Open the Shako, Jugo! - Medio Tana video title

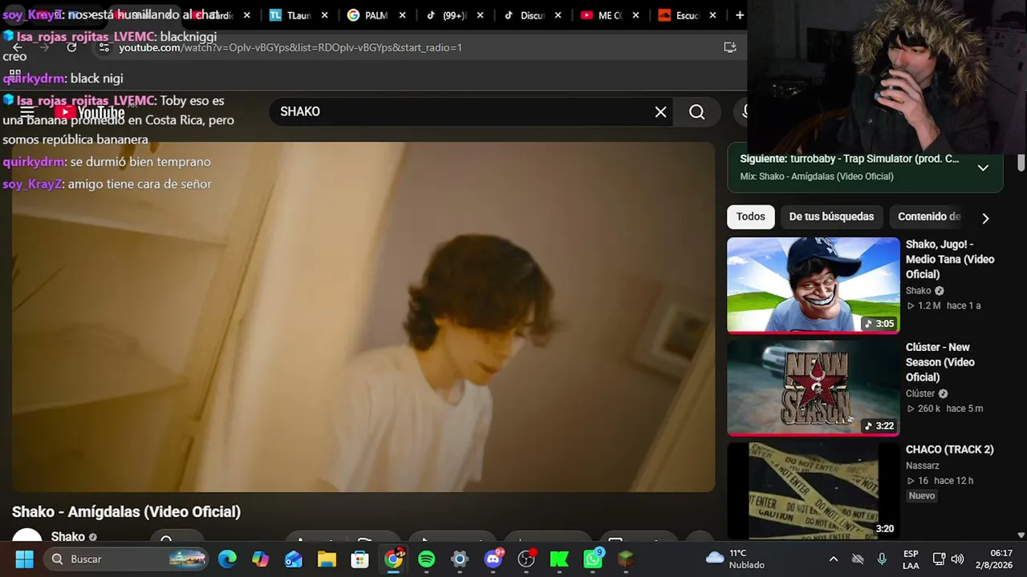pyautogui.click(x=950, y=260)
